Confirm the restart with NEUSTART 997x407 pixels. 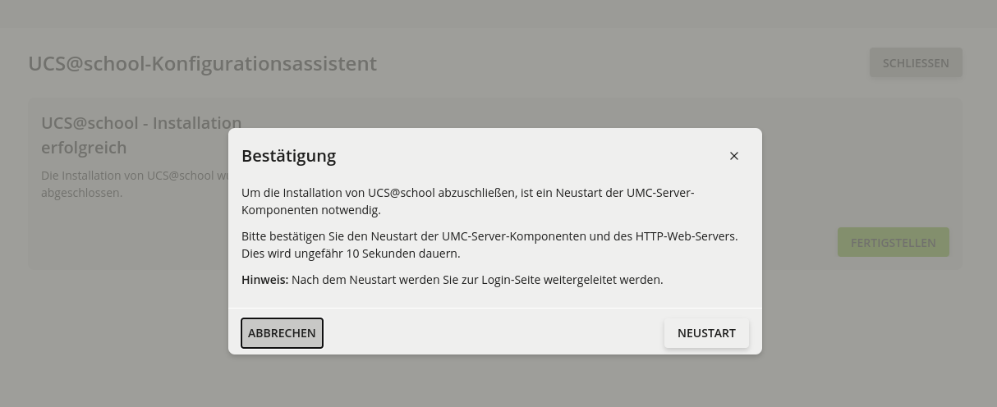click(x=706, y=333)
